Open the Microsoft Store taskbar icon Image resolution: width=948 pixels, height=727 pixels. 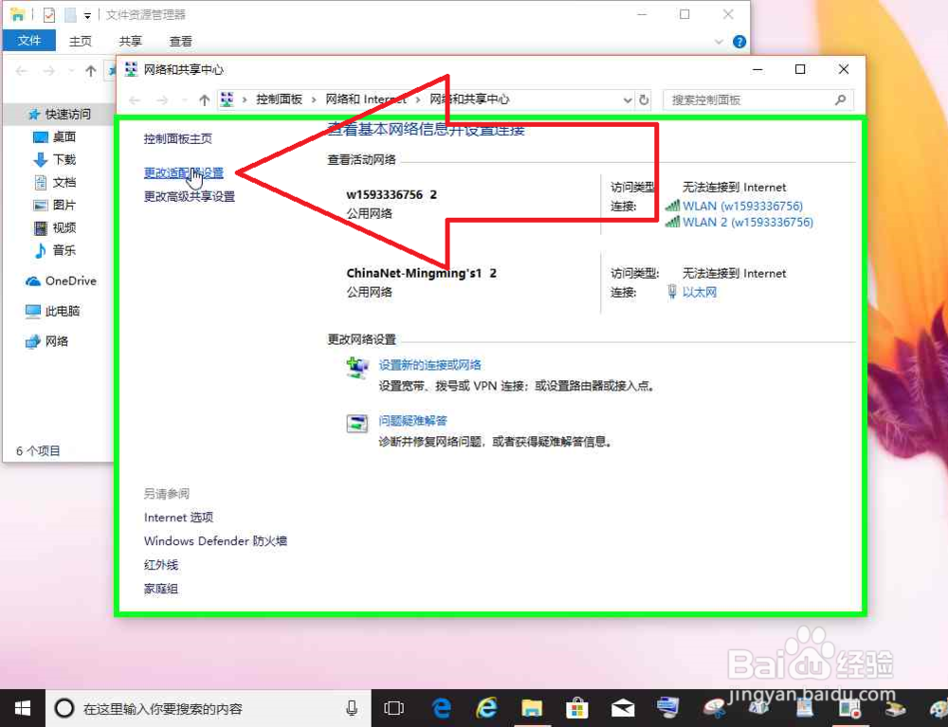576,707
